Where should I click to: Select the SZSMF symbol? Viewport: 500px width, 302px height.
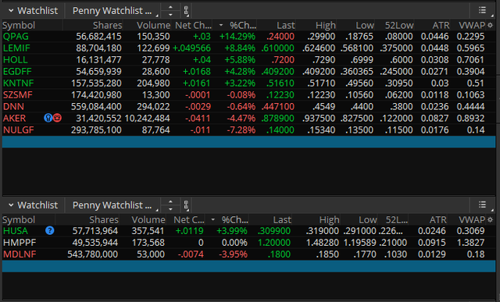[x=17, y=95]
